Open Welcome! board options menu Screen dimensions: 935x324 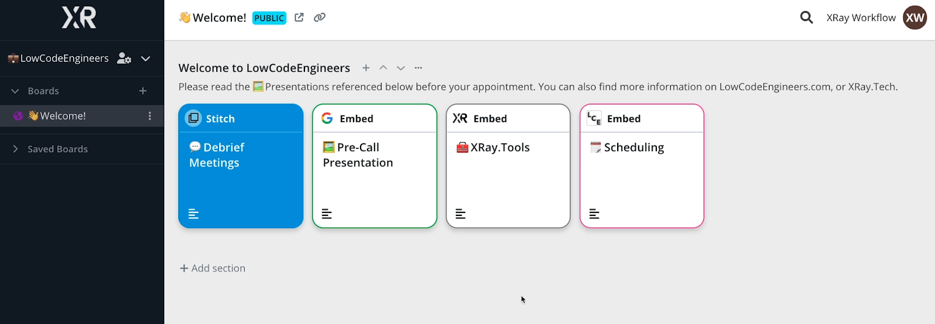coord(150,116)
